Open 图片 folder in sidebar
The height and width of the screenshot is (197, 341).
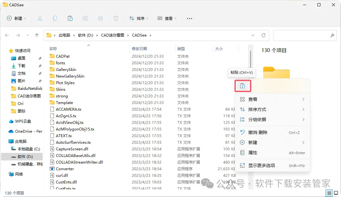click(21, 81)
